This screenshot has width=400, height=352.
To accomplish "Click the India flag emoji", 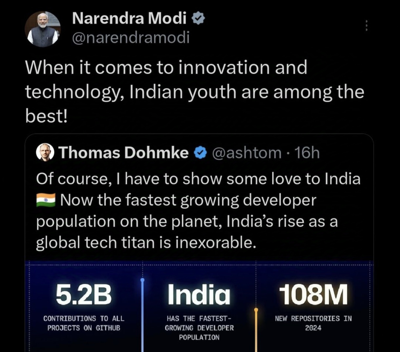I will click(46, 200).
